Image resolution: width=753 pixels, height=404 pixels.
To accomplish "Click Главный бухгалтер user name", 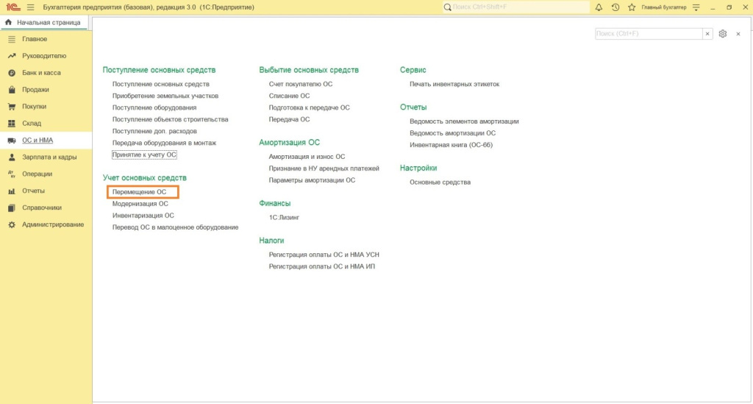I will coord(664,7).
